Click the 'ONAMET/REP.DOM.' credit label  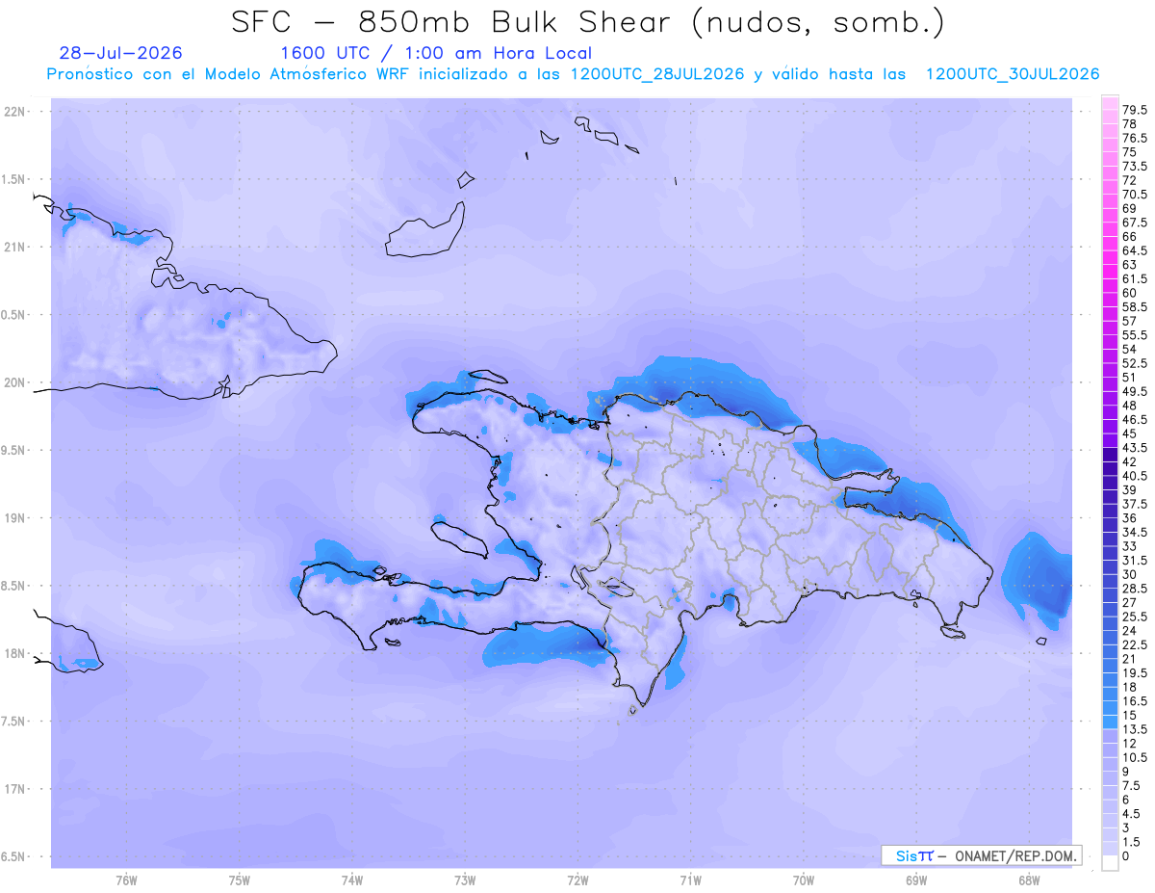coord(1014,855)
